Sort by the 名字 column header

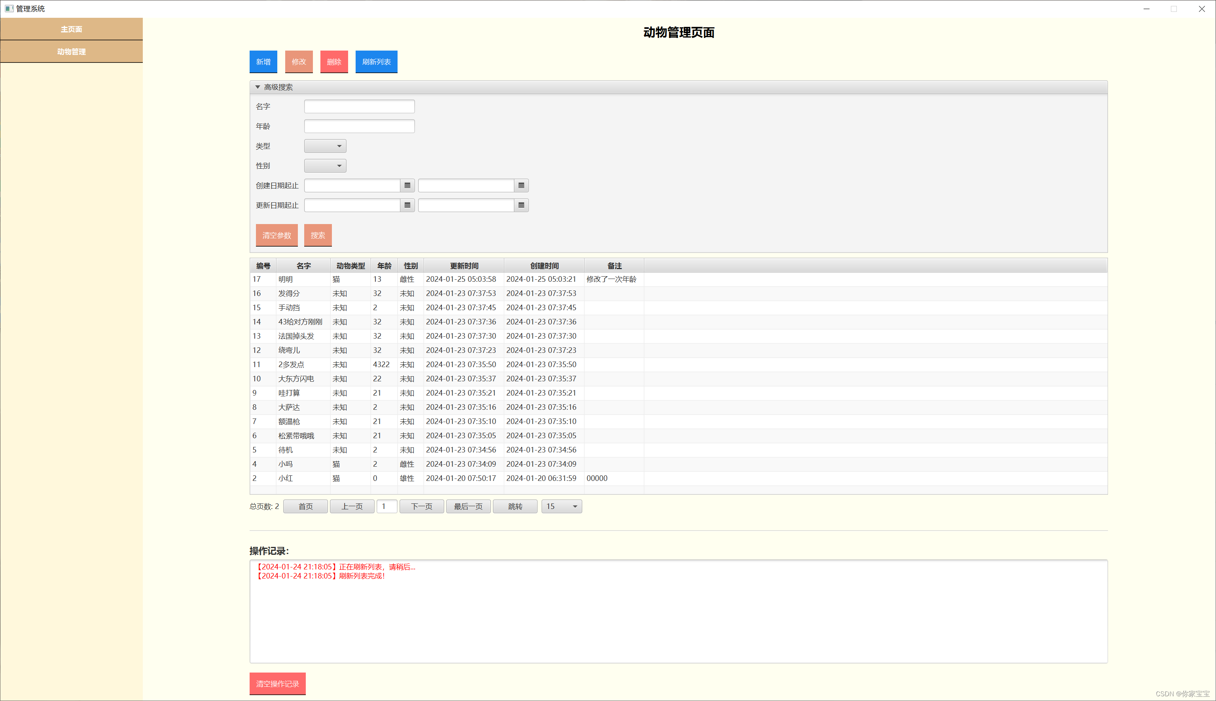pos(303,266)
